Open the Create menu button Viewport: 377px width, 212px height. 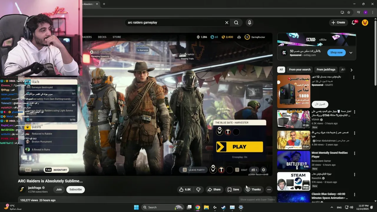click(x=338, y=22)
